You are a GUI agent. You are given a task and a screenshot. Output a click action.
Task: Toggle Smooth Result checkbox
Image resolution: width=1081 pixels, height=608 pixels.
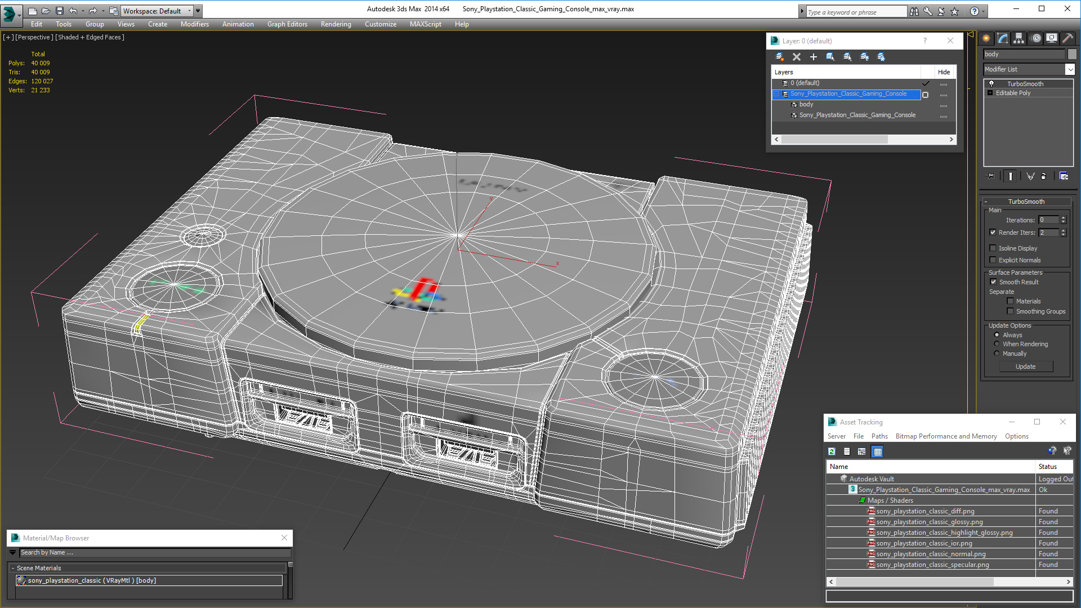pyautogui.click(x=993, y=282)
